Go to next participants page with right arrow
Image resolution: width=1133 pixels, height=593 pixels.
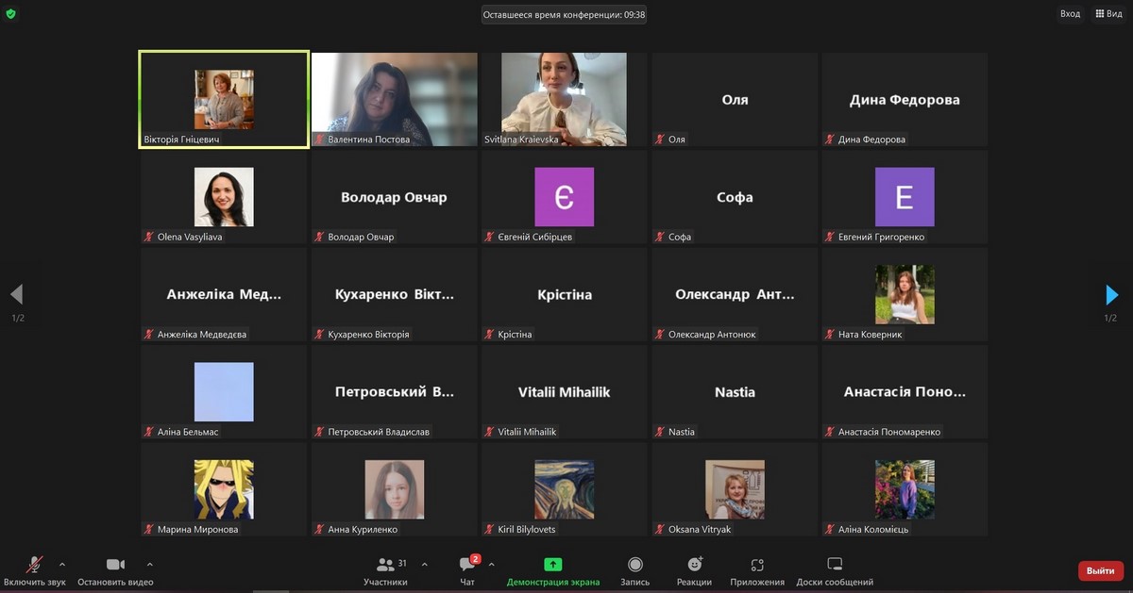[1111, 295]
